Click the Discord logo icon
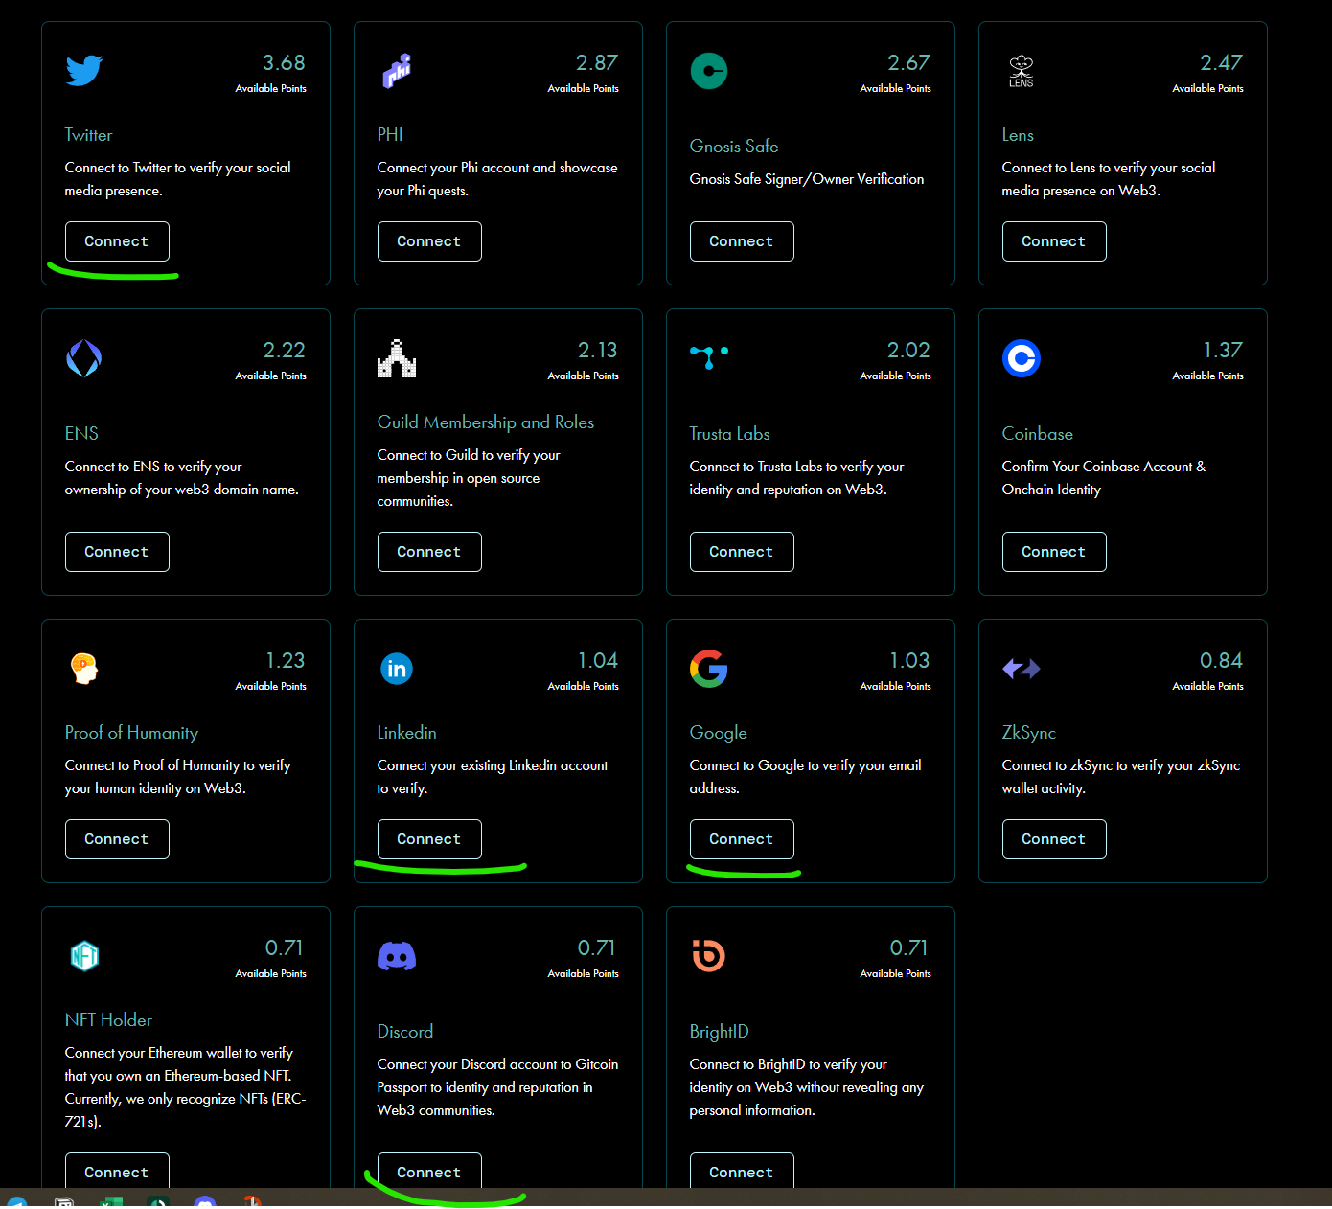 pyautogui.click(x=397, y=956)
